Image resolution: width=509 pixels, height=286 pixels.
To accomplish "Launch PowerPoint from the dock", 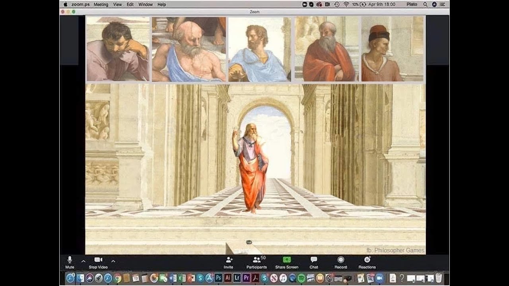I will 191,278.
